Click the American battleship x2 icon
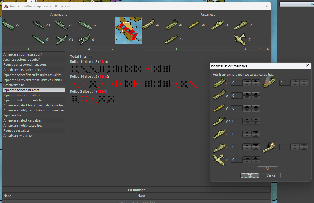This screenshot has height=203, width=314. coord(85,25)
